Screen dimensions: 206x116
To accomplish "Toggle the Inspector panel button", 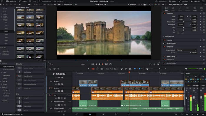I will (x=195, y=1).
